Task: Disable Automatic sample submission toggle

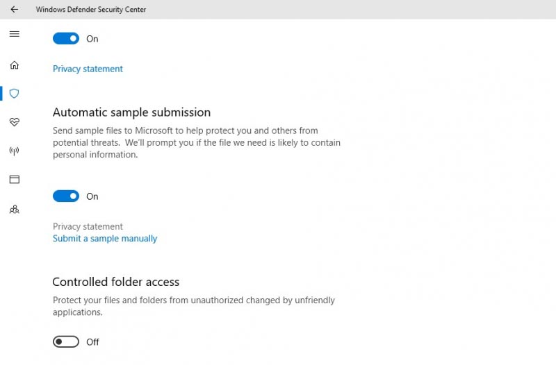Action: (66, 196)
